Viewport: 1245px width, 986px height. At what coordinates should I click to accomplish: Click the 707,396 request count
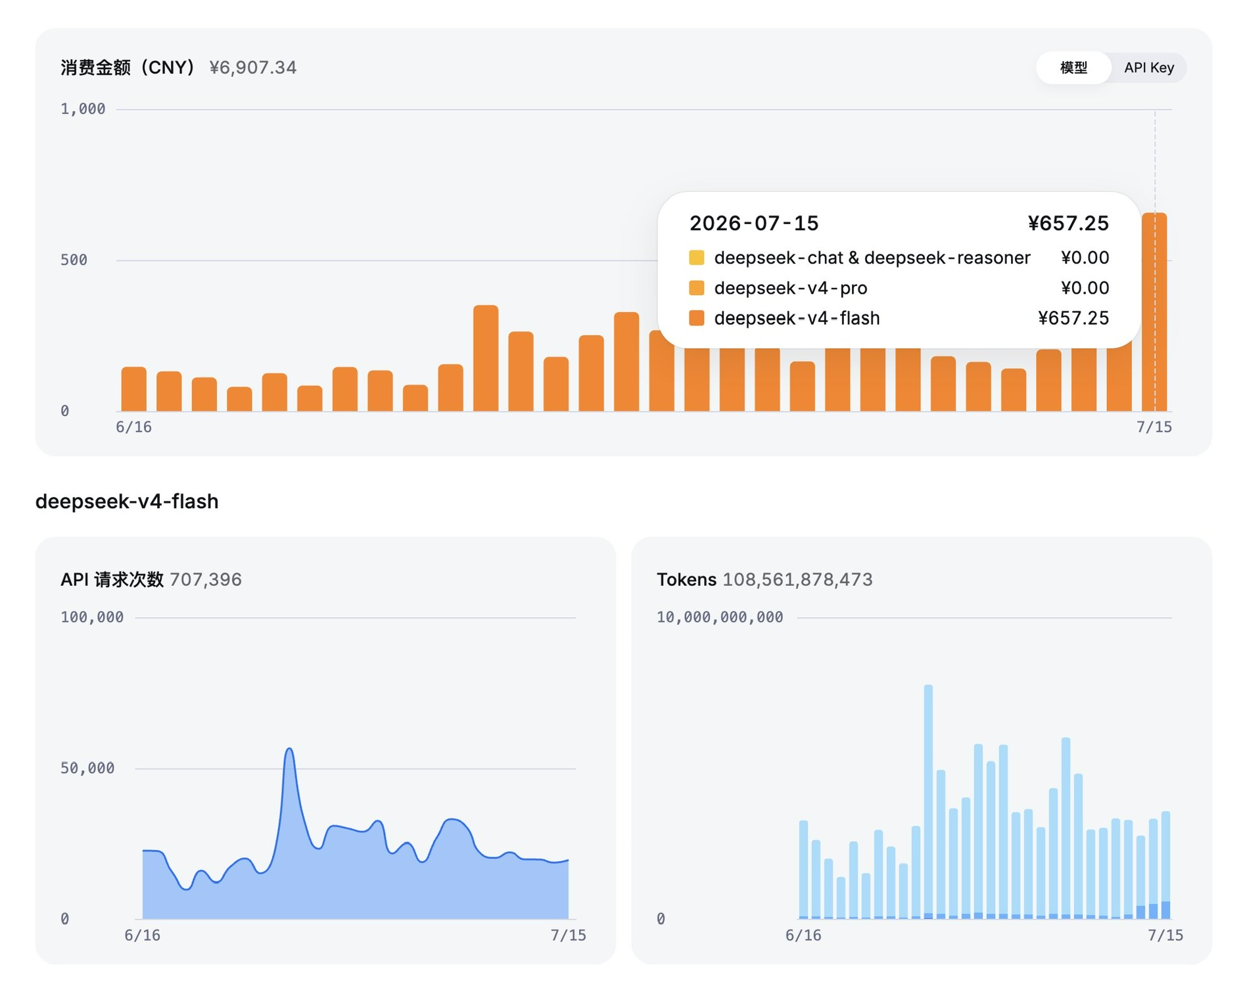pyautogui.click(x=206, y=580)
